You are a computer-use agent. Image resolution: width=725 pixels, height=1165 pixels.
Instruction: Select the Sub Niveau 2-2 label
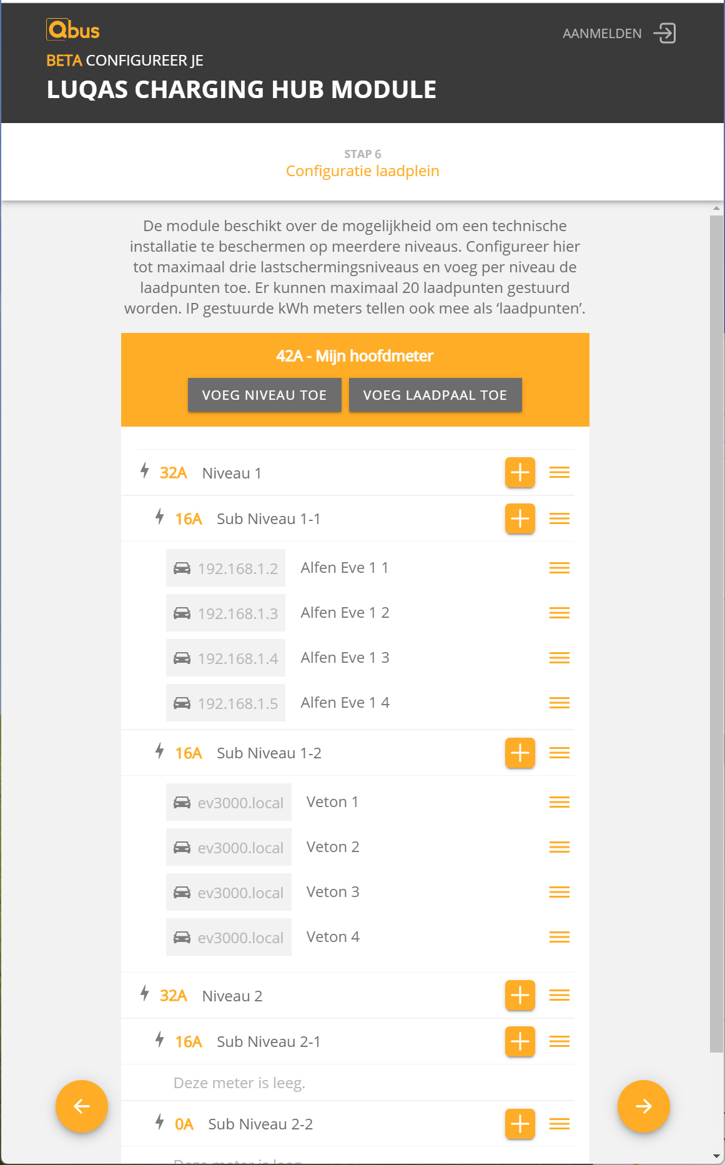pyautogui.click(x=260, y=1124)
